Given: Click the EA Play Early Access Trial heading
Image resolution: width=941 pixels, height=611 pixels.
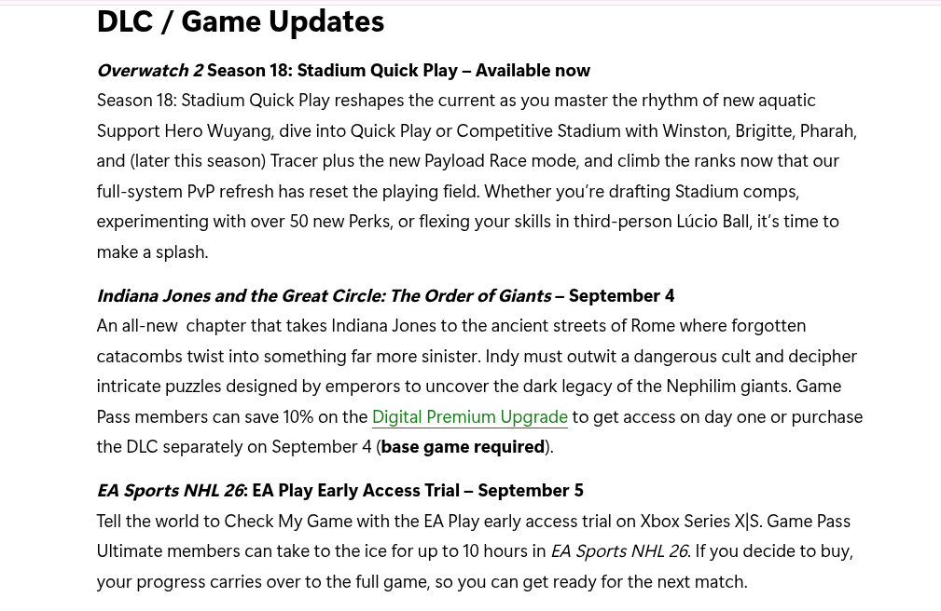Looking at the screenshot, I should 339,491.
